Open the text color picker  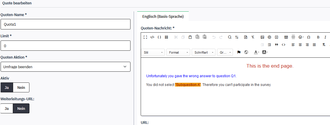pos(256,52)
